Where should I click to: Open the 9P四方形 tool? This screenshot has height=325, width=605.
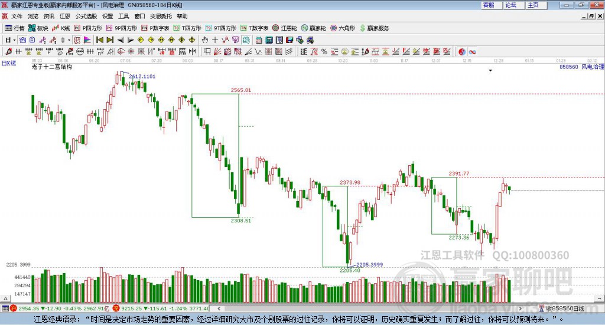coord(121,28)
